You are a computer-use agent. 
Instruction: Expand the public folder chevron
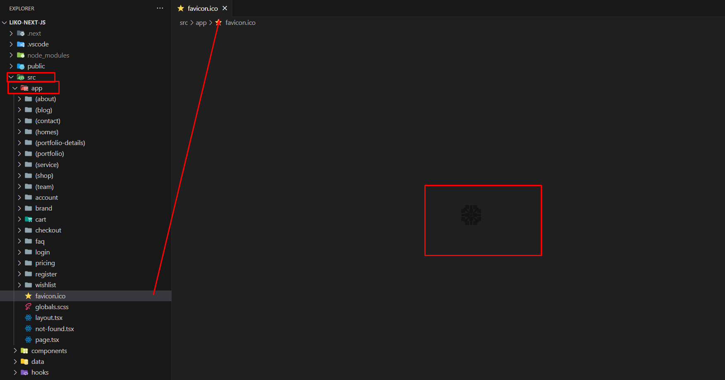[x=11, y=66]
